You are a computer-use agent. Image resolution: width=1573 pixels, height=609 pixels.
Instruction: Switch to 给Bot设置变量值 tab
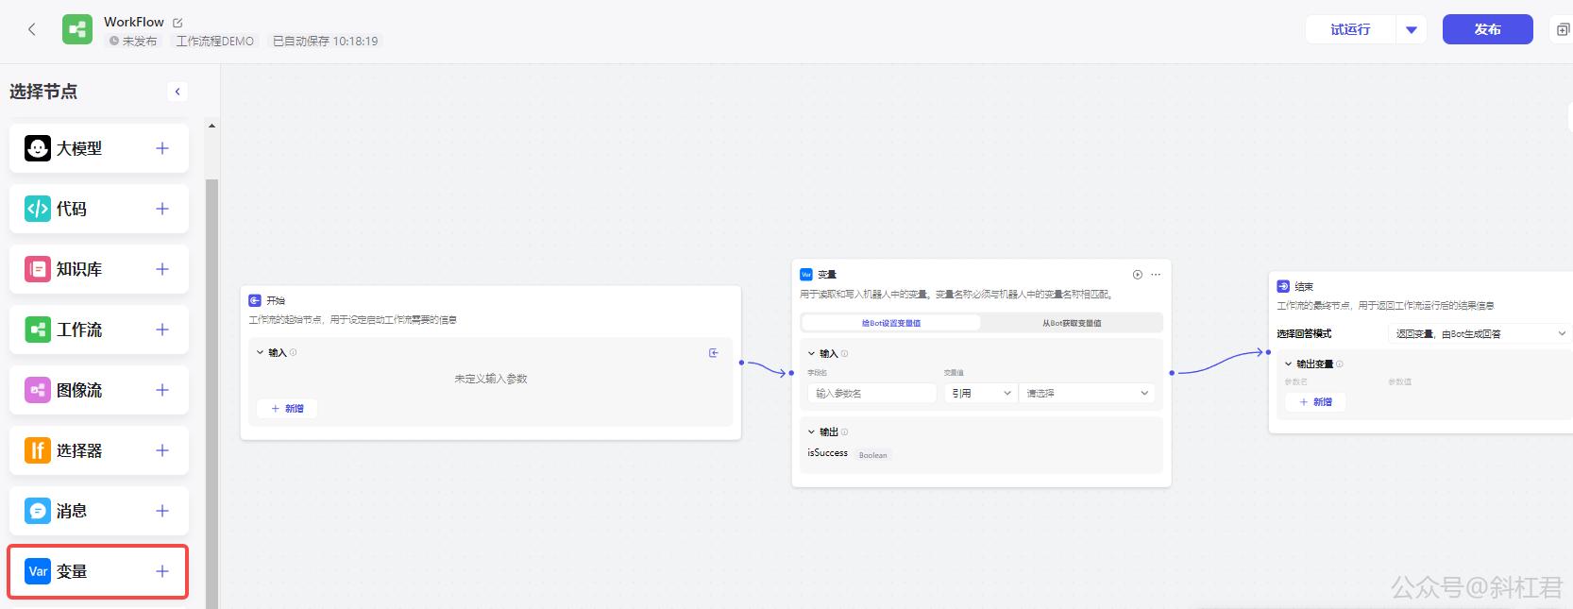[891, 323]
